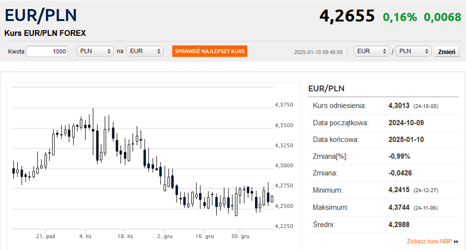Click the 4. lis date axis marker
The height and width of the screenshot is (250, 466).
coord(86,236)
